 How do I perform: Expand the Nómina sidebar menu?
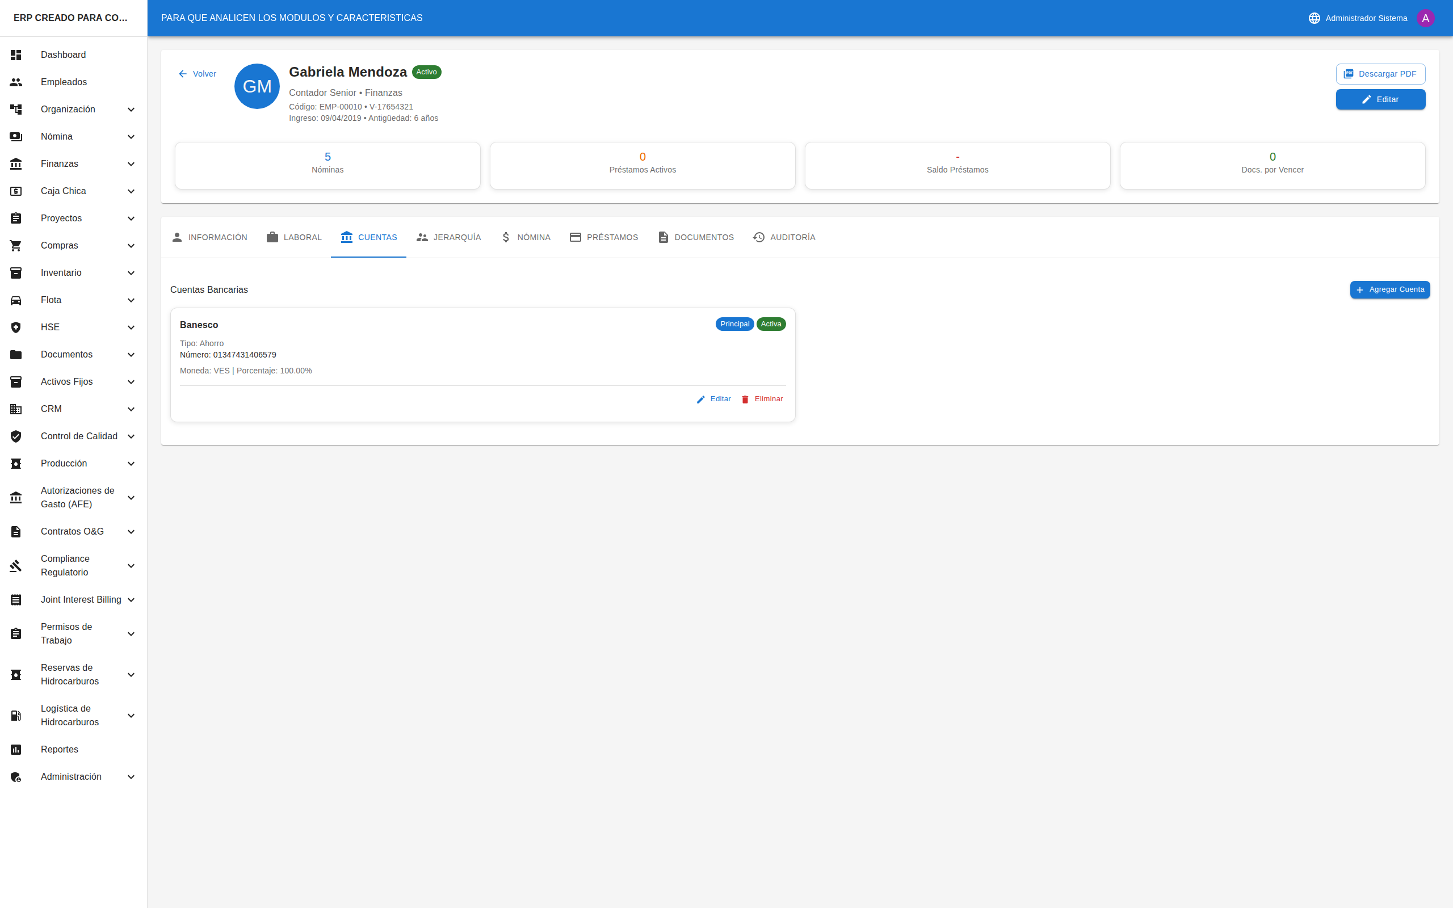click(x=131, y=137)
